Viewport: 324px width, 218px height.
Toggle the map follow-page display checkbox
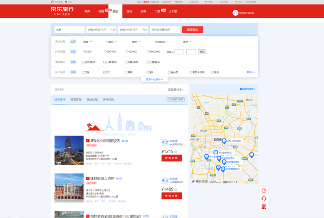coord(241,89)
